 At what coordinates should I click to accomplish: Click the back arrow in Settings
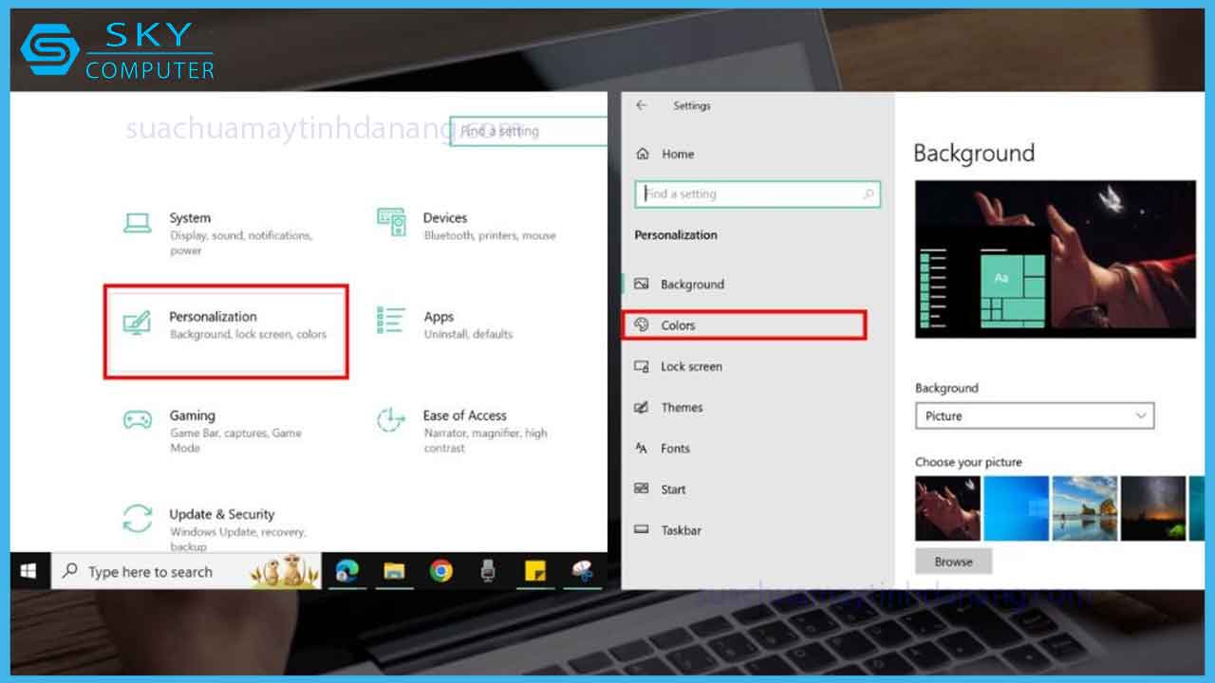tap(642, 105)
